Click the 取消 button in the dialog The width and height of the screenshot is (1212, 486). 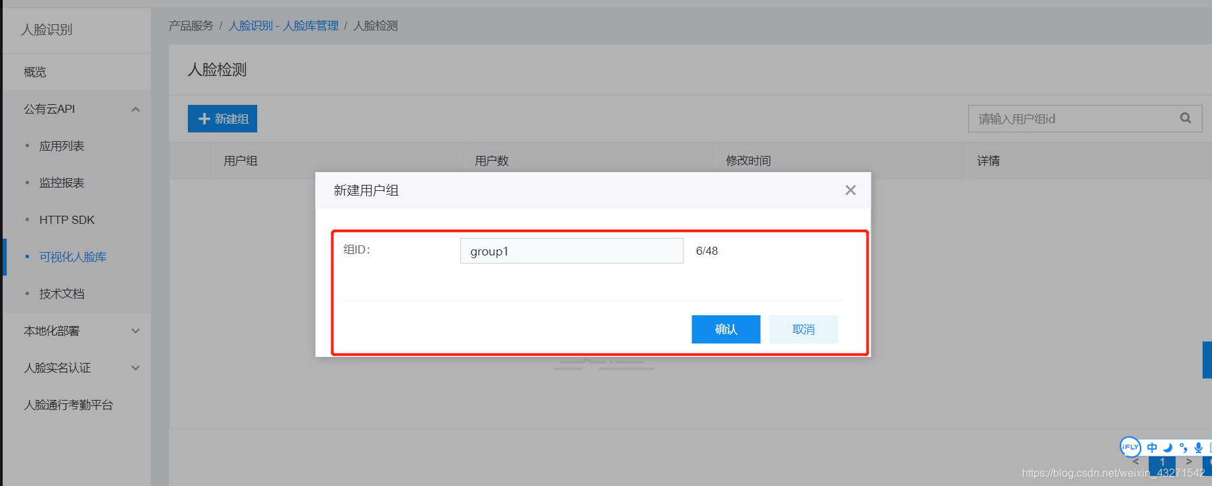click(803, 329)
